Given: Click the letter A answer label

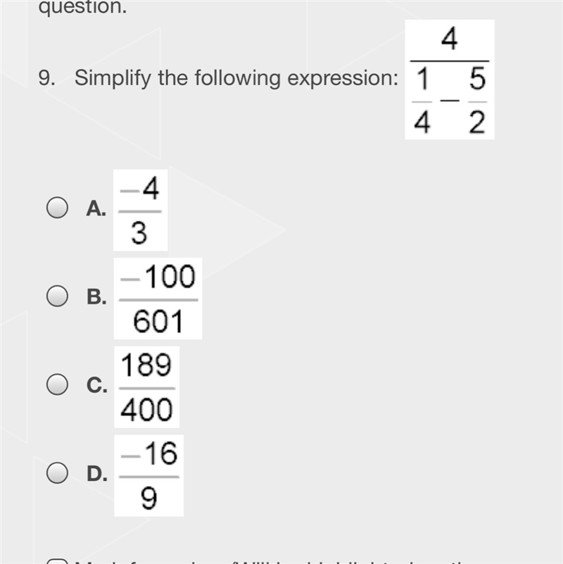Looking at the screenshot, I should pos(96,208).
